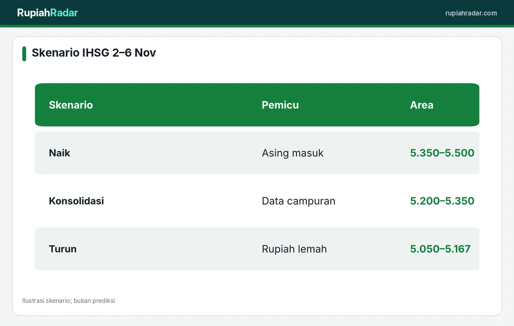Click the Naik scenario row label
This screenshot has width=514, height=326.
[60, 153]
